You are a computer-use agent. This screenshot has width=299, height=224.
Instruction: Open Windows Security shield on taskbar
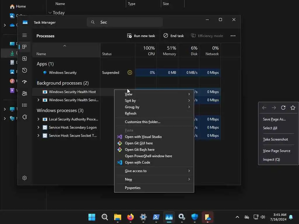click(195, 217)
